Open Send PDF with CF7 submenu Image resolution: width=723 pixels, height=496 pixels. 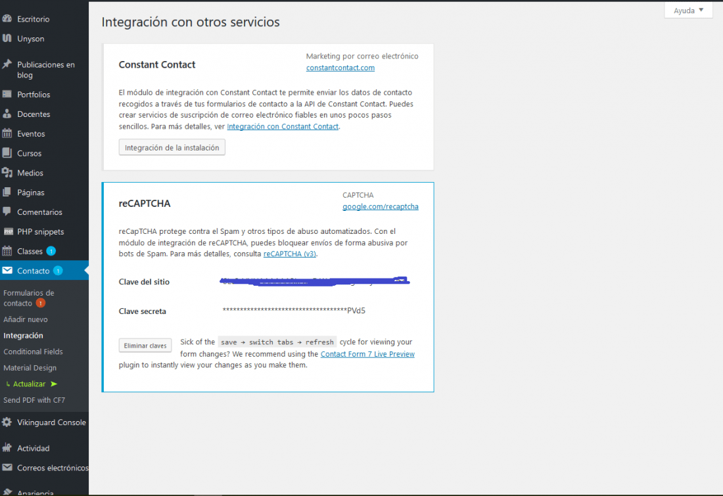(x=34, y=399)
